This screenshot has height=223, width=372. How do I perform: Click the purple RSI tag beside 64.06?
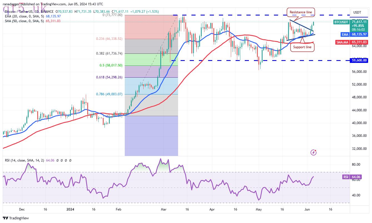tap(345, 177)
